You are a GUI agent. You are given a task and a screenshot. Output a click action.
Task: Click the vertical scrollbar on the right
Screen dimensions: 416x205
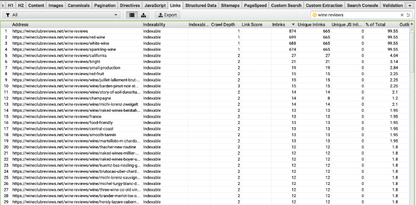(x=412, y=98)
